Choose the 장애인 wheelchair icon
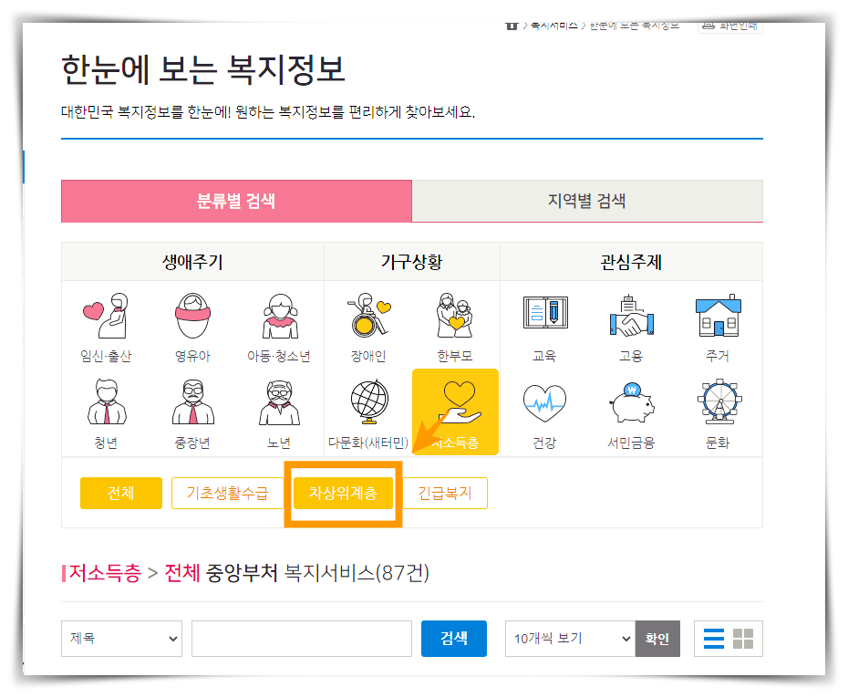 pos(369,316)
